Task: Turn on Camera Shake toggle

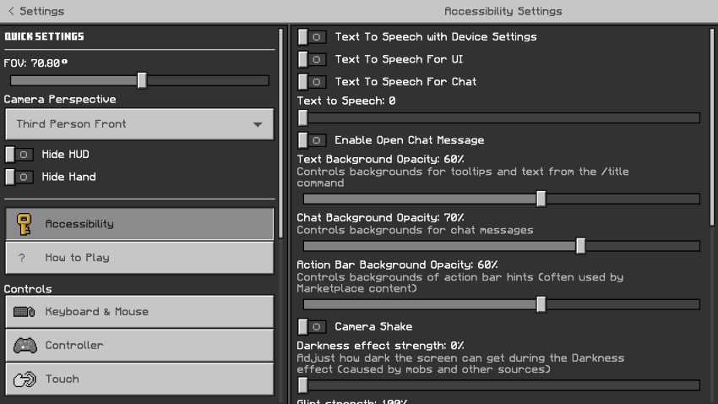Action: click(x=312, y=327)
